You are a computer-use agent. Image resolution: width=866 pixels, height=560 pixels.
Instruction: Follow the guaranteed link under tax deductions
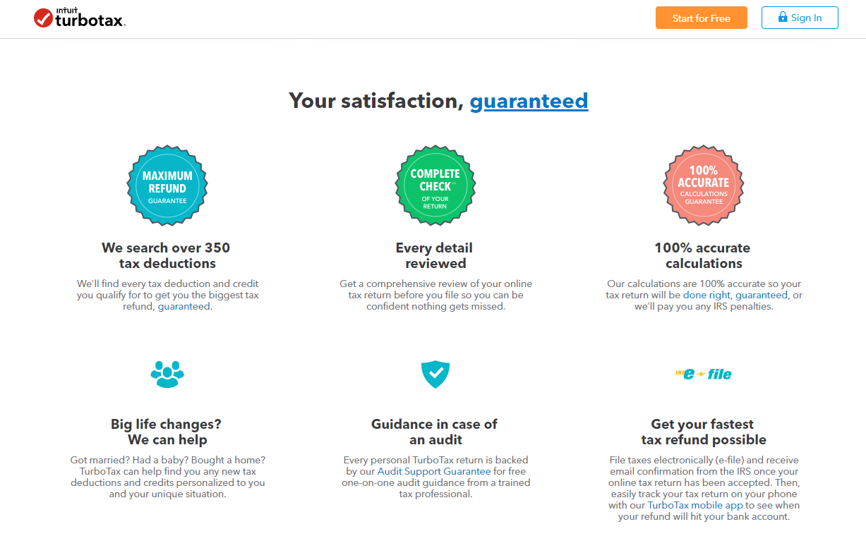coord(184,306)
